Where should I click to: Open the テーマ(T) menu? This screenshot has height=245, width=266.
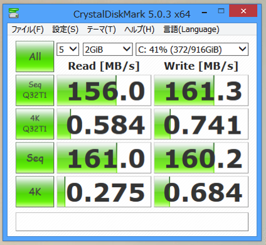click(x=101, y=30)
